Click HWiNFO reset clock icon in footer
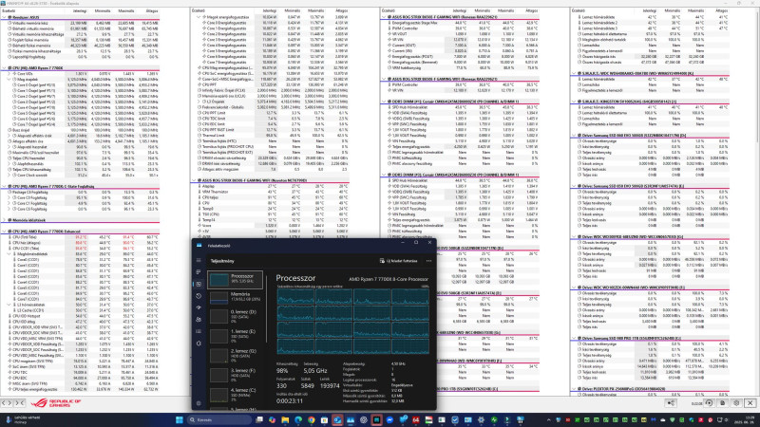 click(x=709, y=402)
